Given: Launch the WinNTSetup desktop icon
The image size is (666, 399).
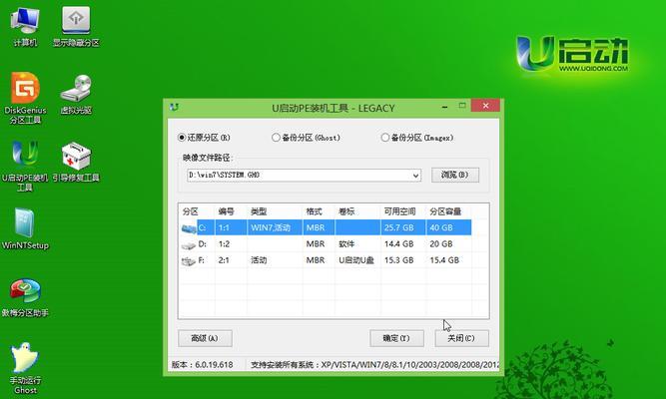Looking at the screenshot, I should [x=25, y=229].
